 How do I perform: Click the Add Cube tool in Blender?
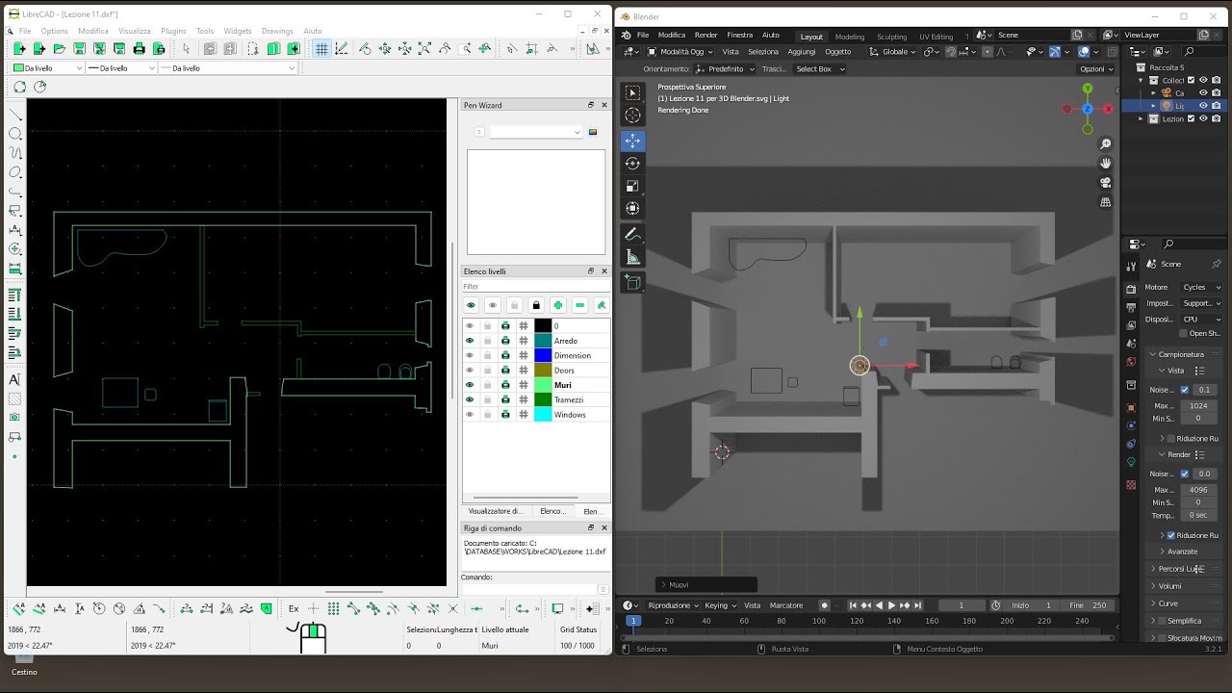pyautogui.click(x=632, y=282)
